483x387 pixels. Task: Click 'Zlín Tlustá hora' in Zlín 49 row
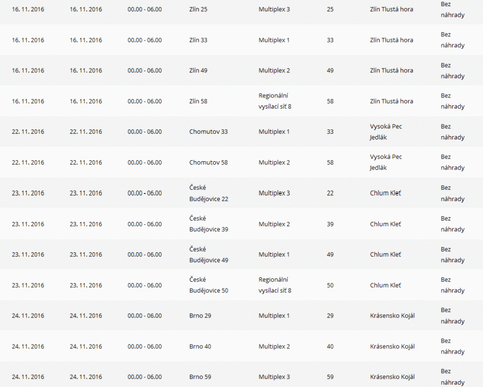tap(392, 70)
